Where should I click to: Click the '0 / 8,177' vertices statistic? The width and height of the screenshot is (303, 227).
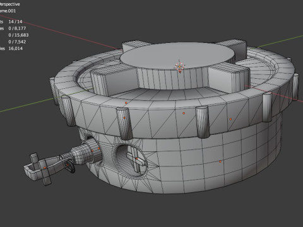tap(17, 28)
